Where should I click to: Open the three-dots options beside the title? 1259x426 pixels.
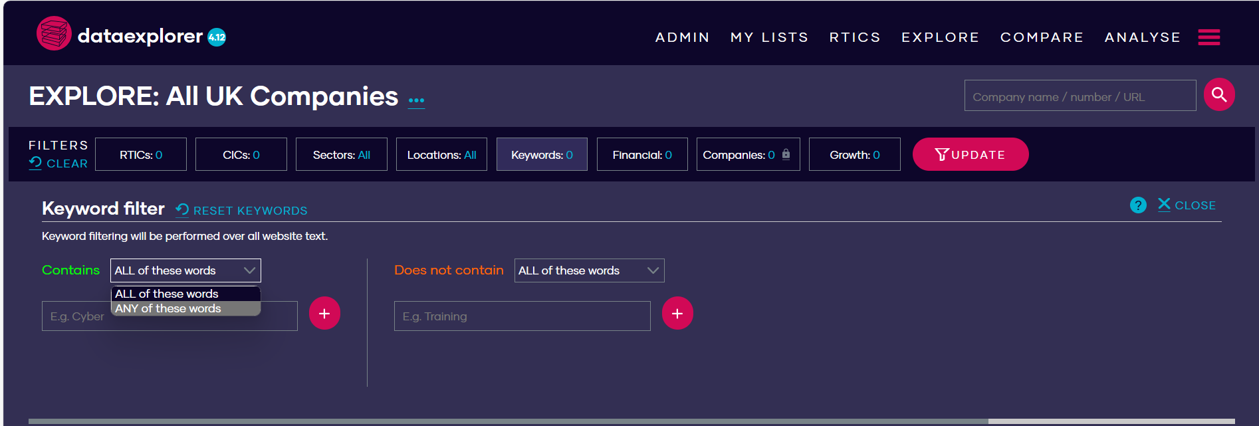click(416, 100)
